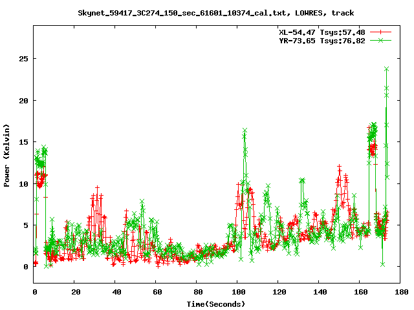Click the x-axis tick label 40
The width and height of the screenshot is (414, 310).
[116, 292]
